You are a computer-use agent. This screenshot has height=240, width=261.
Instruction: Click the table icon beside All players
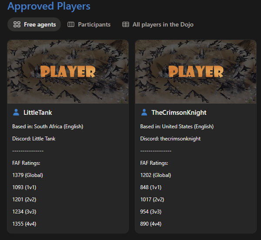(x=126, y=24)
